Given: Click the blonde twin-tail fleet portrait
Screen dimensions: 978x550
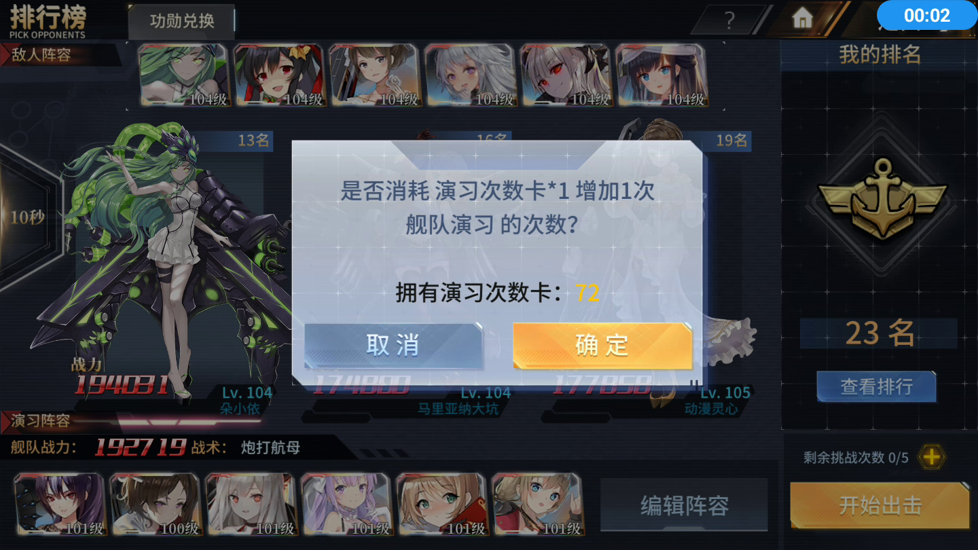Looking at the screenshot, I should [x=538, y=504].
